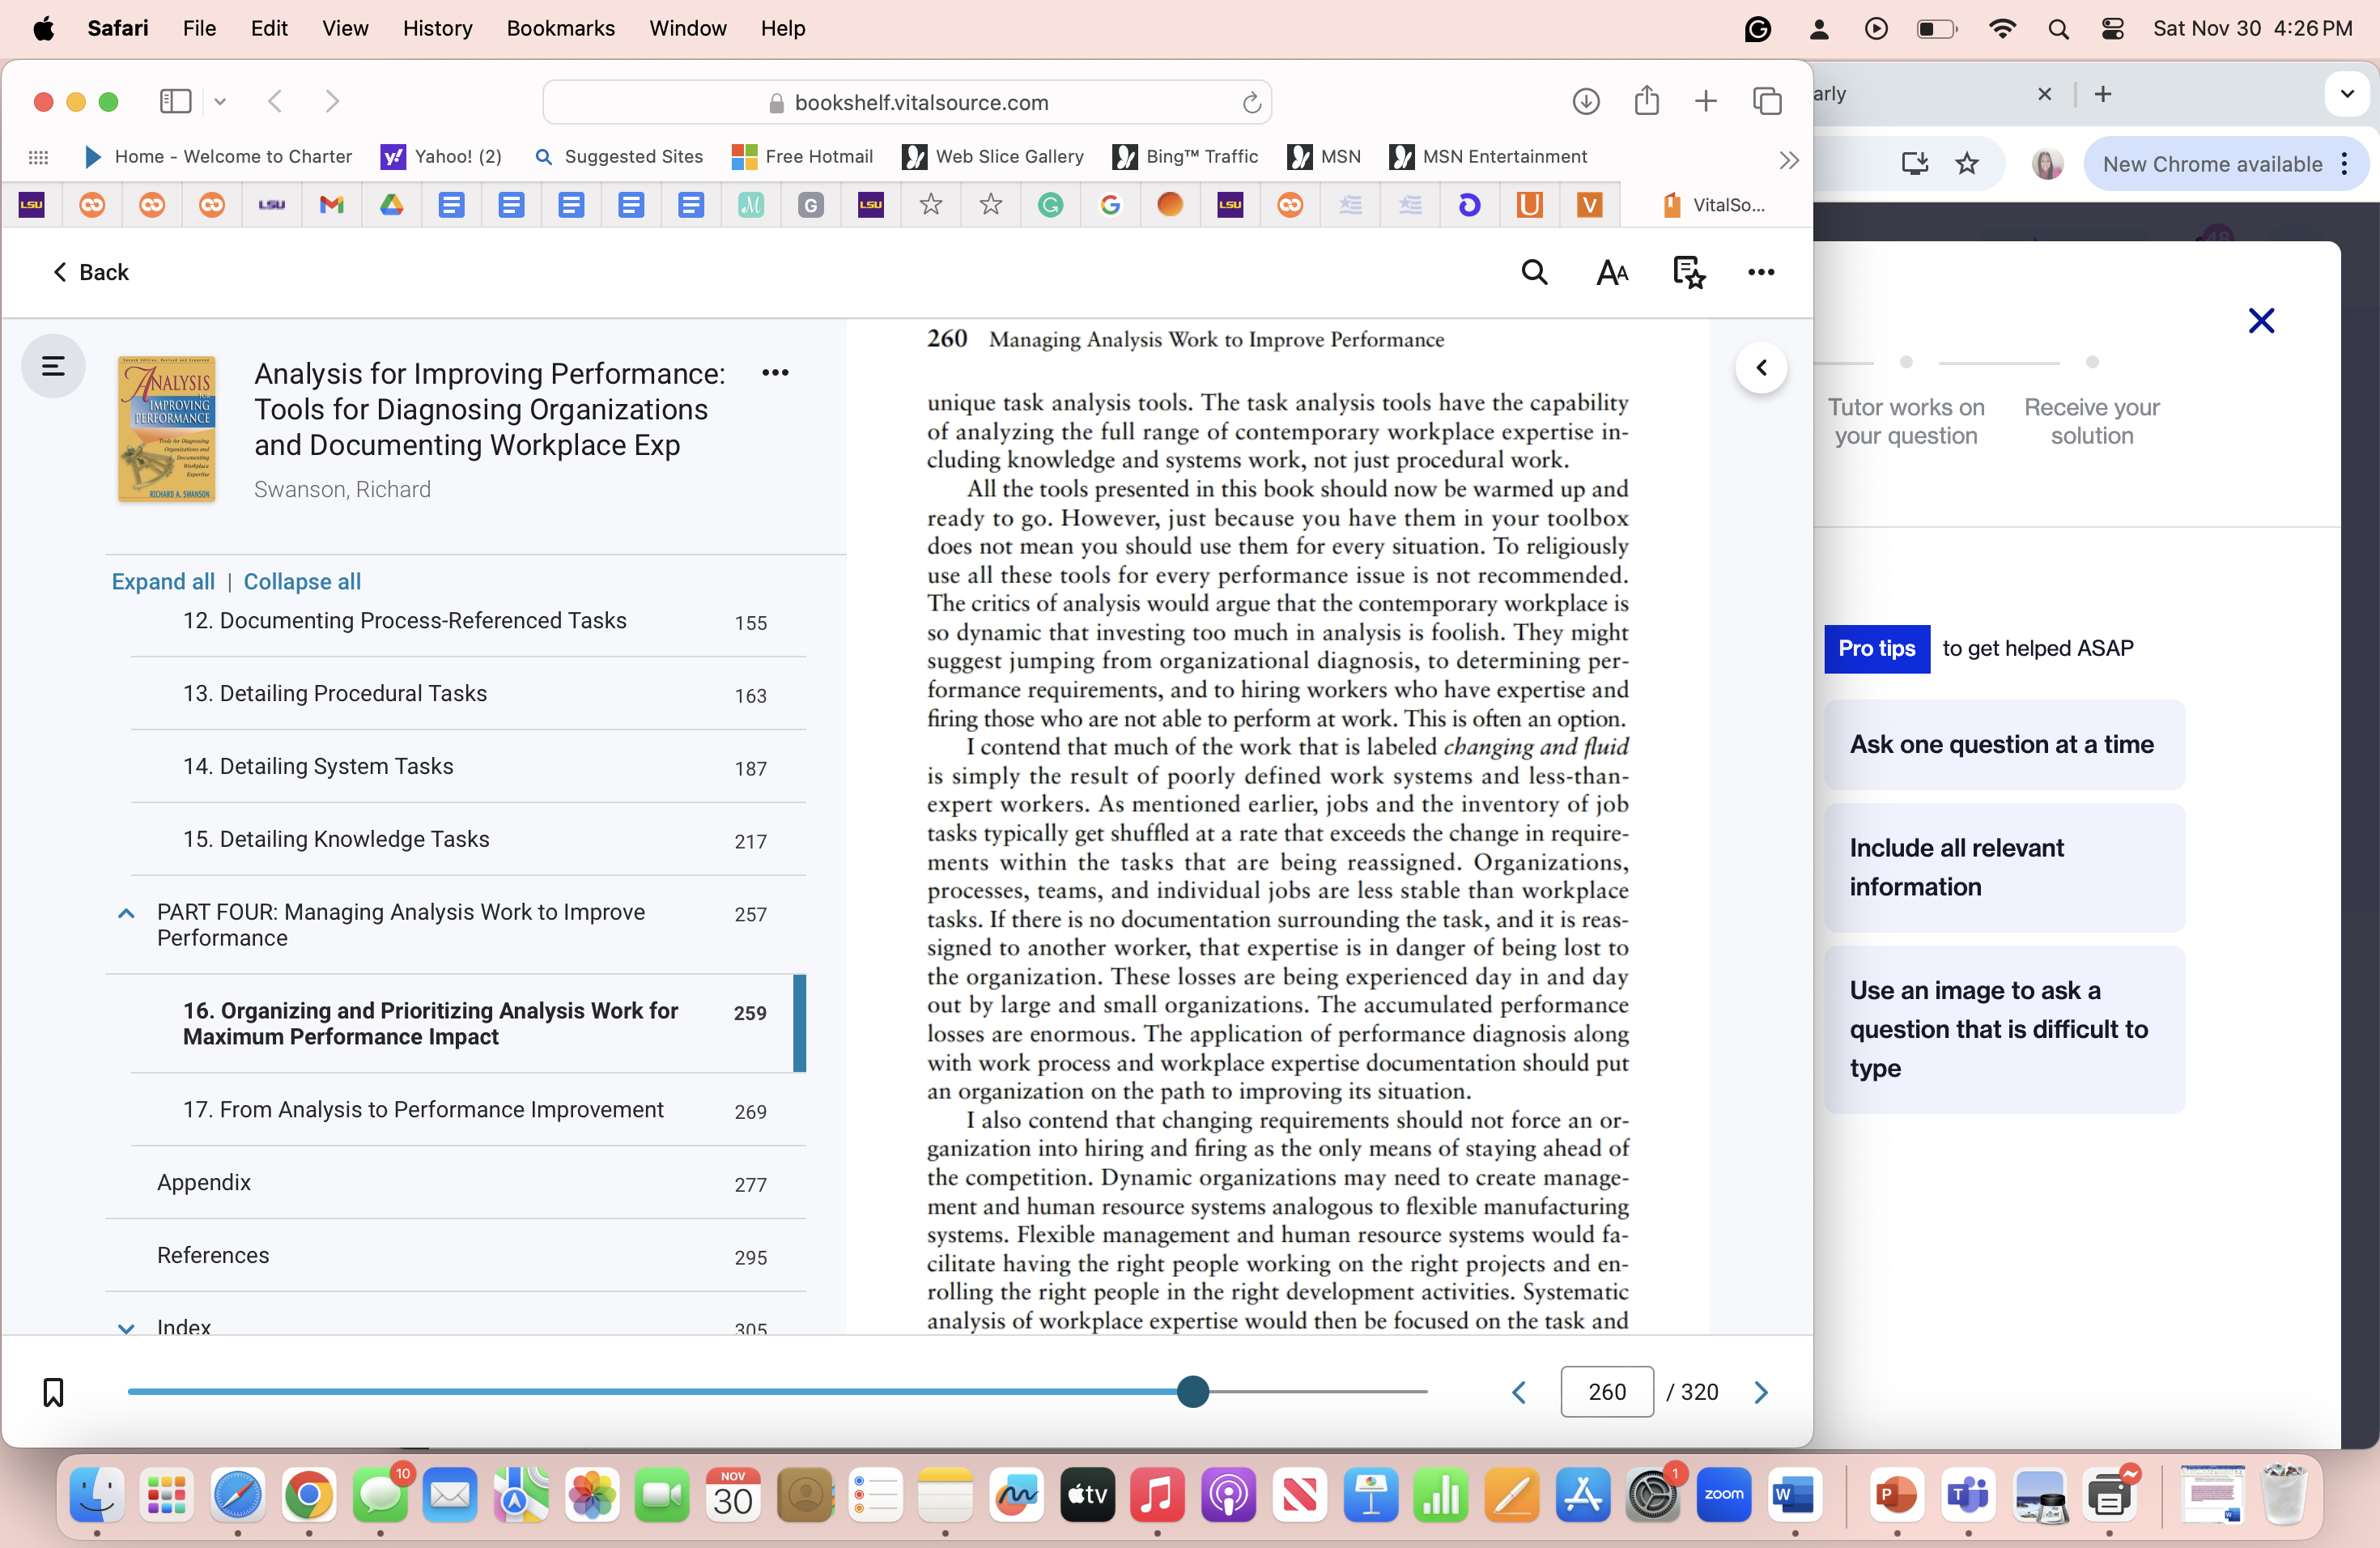
Task: Click the Expand all link
Action: tap(163, 582)
